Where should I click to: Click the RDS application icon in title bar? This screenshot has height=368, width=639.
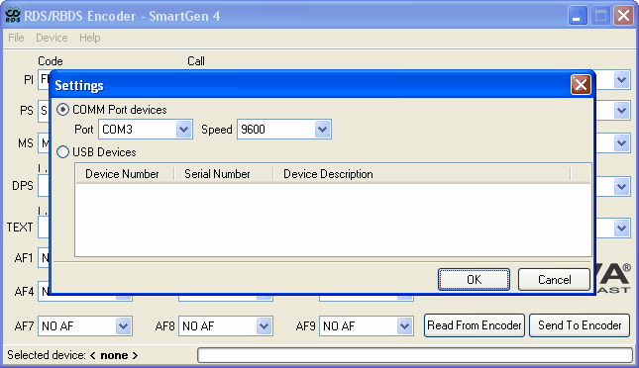pyautogui.click(x=13, y=16)
